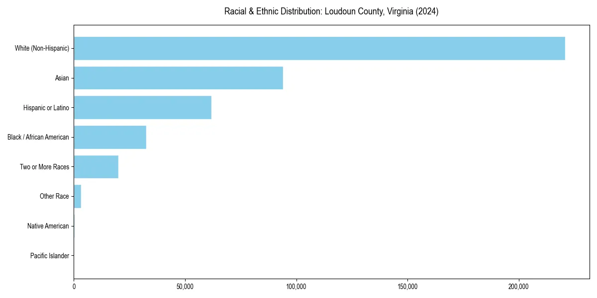This screenshot has width=597, height=298.
Task: Select the Native American axis label
Action: coord(49,226)
